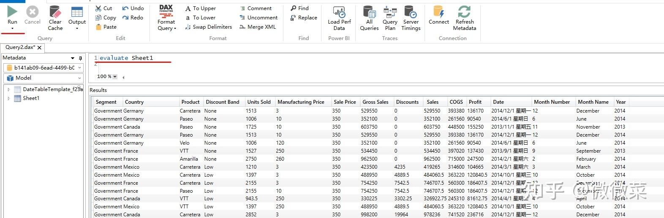Expand the Sheet1 table node

(x=8, y=98)
